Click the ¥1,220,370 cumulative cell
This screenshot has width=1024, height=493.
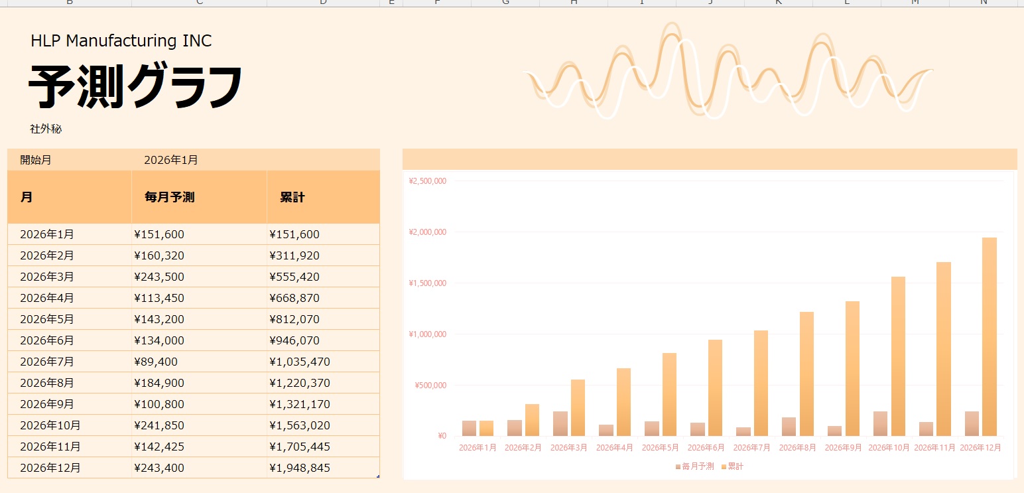300,383
